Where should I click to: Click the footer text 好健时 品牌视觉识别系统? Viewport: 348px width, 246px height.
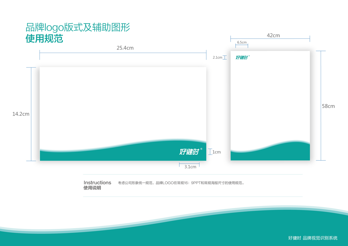pyautogui.click(x=313, y=238)
